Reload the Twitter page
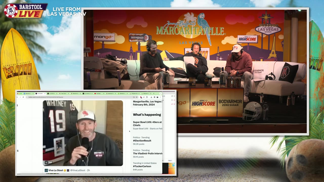 (23, 97)
